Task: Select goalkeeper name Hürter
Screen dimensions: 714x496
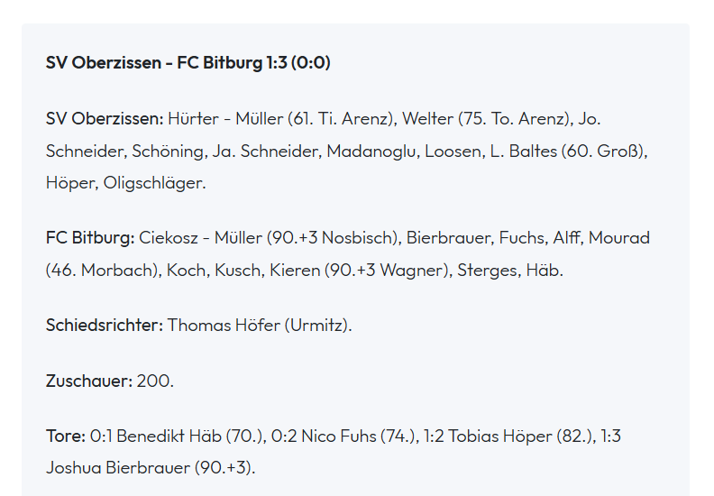Action: point(194,119)
